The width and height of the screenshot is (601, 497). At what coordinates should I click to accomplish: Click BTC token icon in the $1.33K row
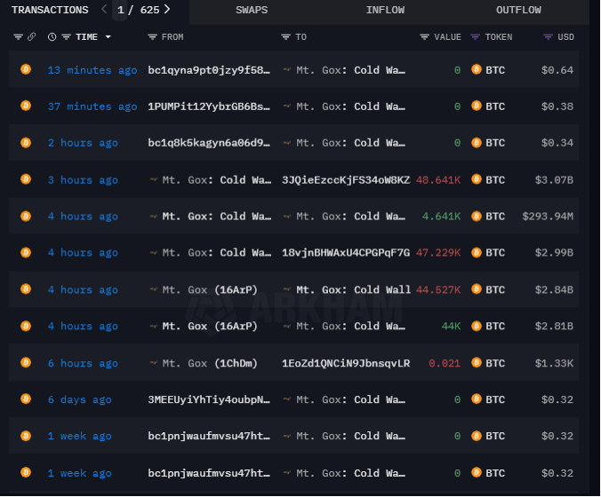click(x=477, y=362)
